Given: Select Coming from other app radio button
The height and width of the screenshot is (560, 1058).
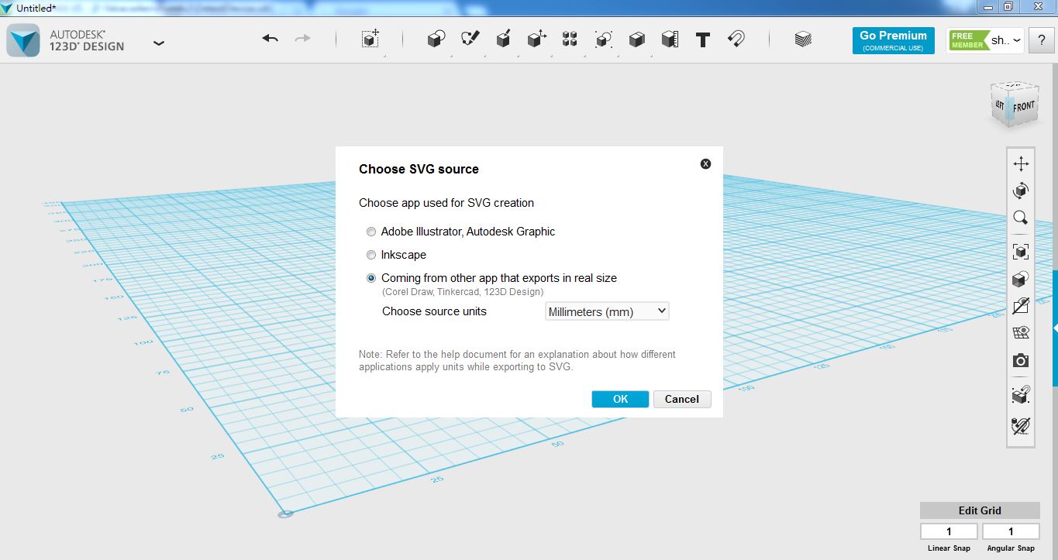Looking at the screenshot, I should coord(371,278).
